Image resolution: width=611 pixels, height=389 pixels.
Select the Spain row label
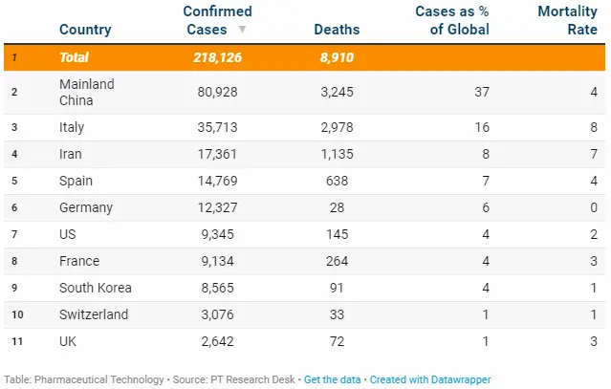[76, 181]
